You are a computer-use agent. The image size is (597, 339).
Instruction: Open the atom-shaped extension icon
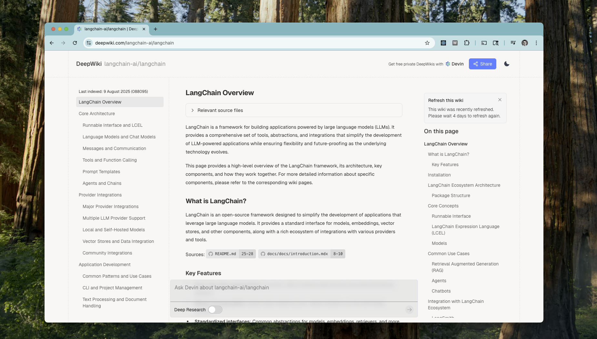[x=443, y=43]
